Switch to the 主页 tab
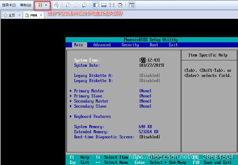Screen dimensions: 238x165 9,15
